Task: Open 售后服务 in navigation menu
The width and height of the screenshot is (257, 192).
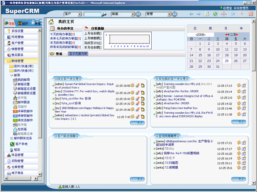Action: point(21,55)
